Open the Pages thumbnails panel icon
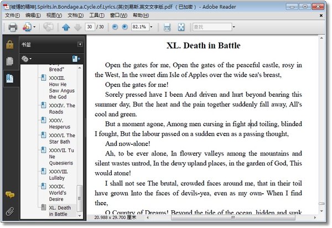 click(10, 61)
